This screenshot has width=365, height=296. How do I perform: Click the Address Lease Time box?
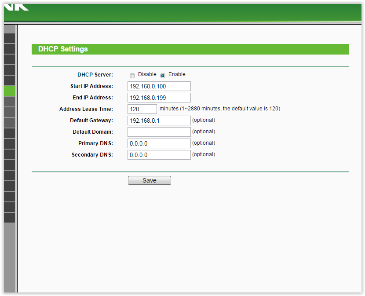[x=142, y=109]
